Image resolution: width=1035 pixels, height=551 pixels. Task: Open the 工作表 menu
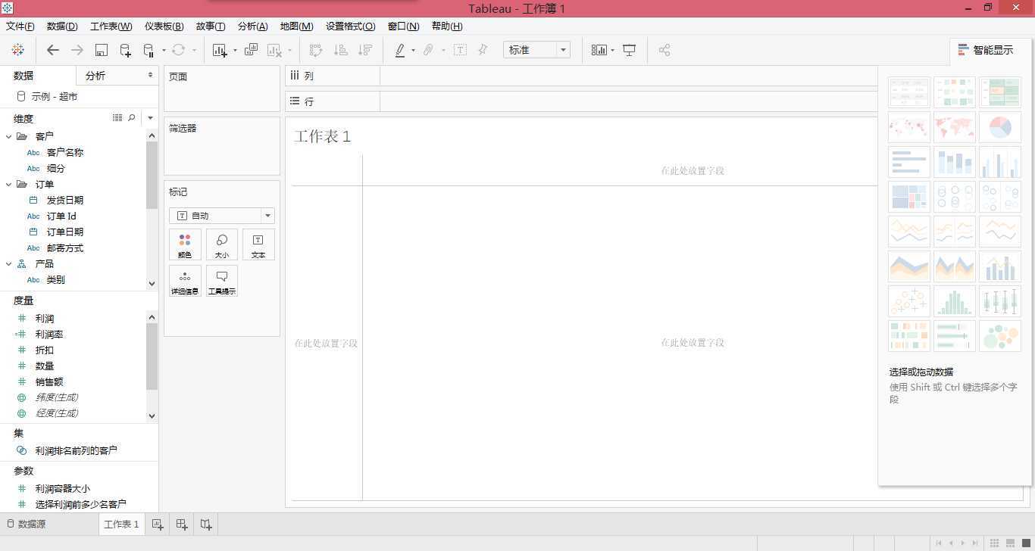tap(111, 26)
